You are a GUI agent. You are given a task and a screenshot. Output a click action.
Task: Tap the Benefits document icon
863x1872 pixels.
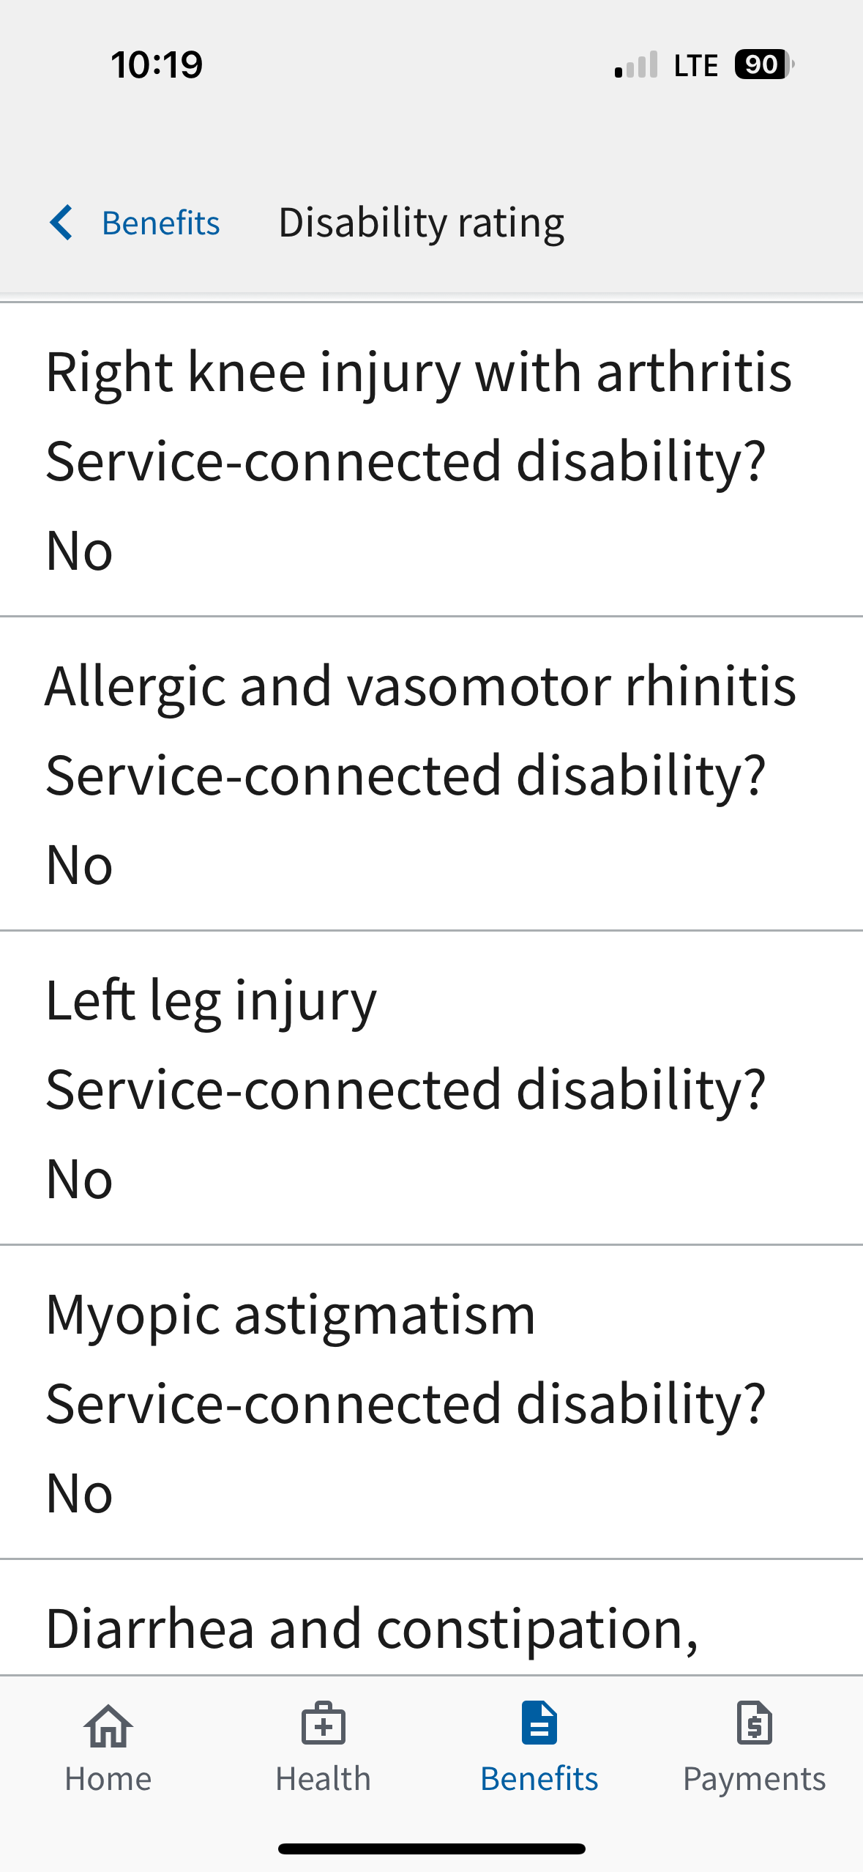(x=539, y=1723)
